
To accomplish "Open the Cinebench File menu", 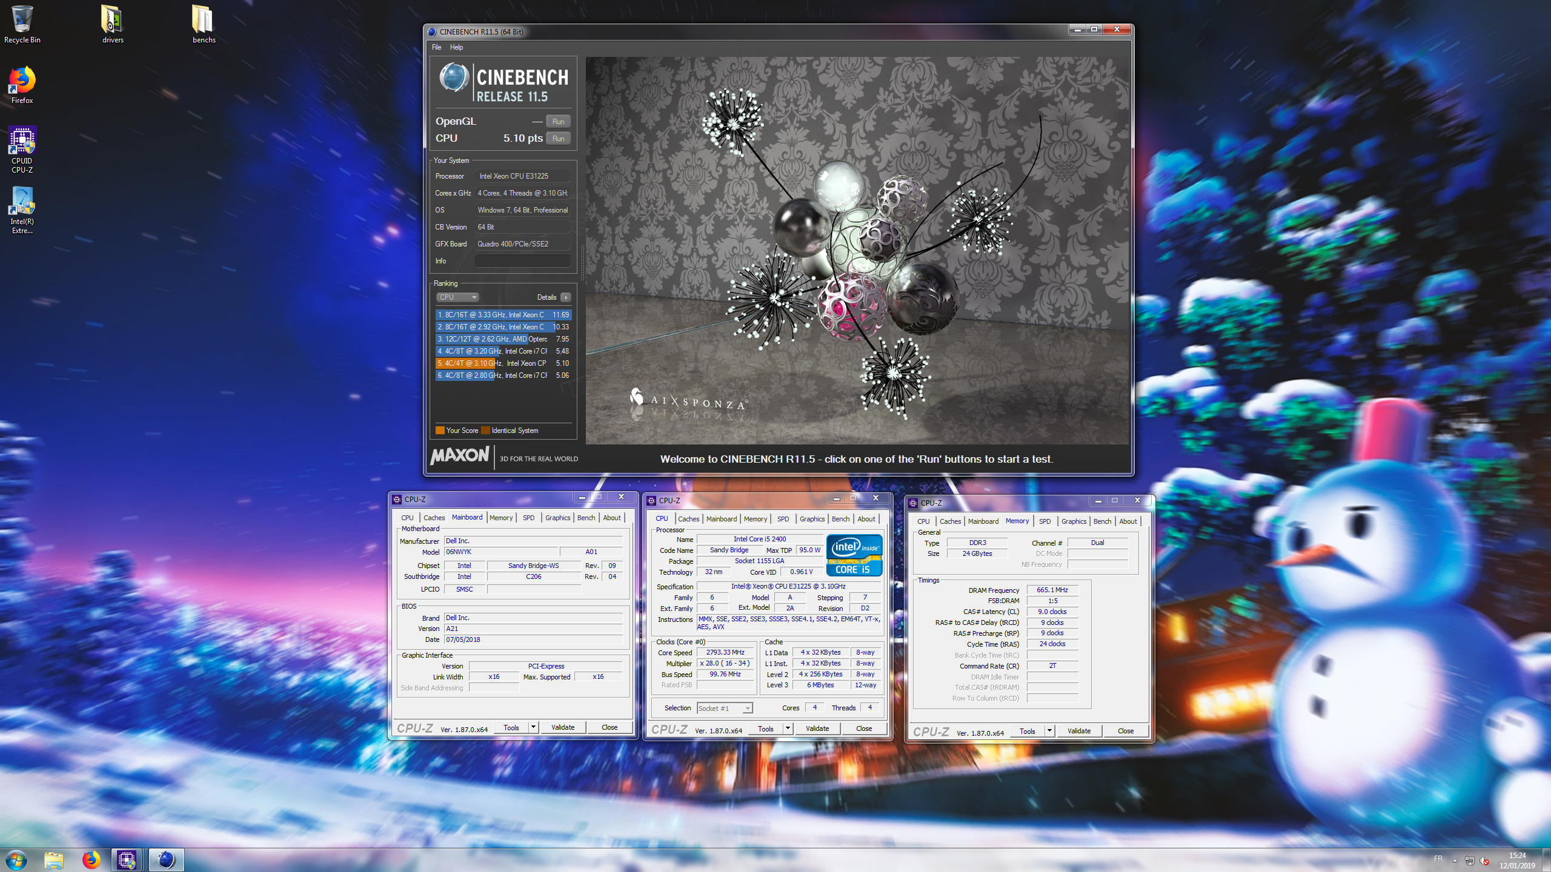I will (x=436, y=47).
